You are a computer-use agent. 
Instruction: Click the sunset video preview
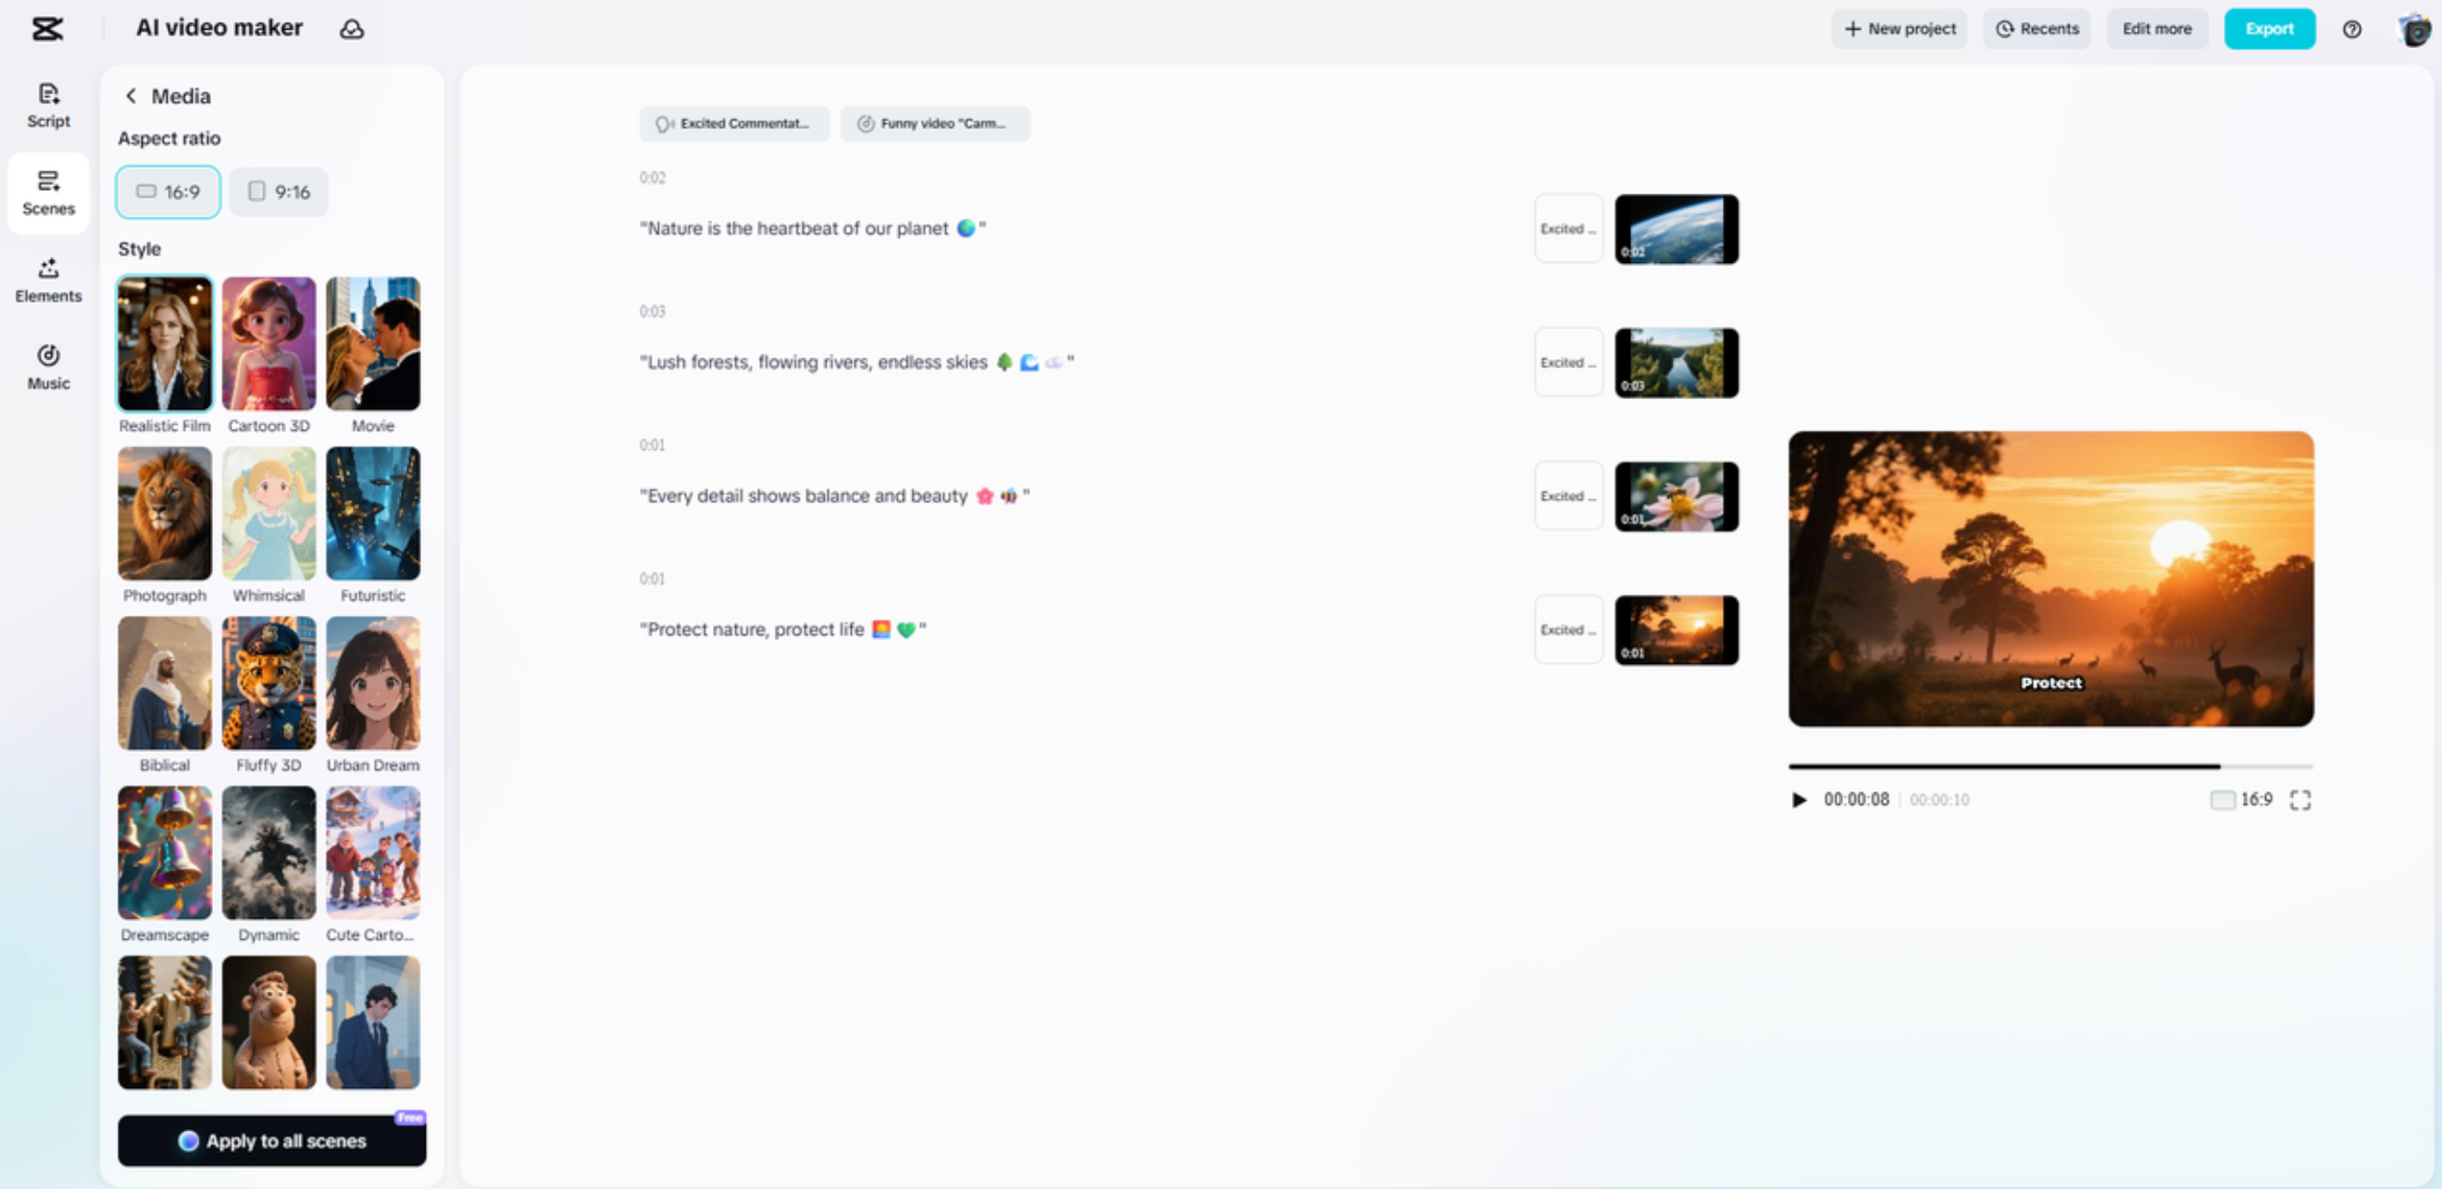click(x=2050, y=580)
